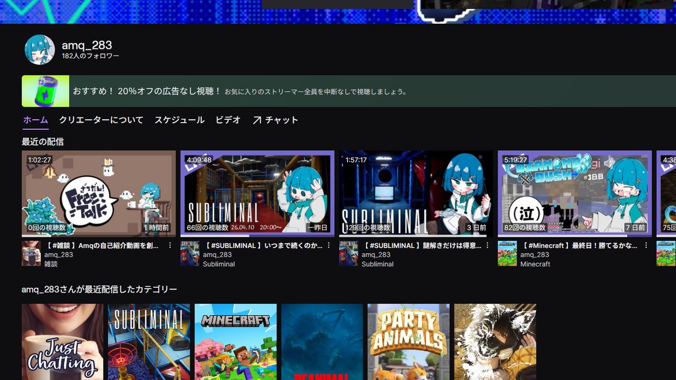The image size is (676, 380).
Task: Open options menu for Minecraft 最終日 video
Action: (x=647, y=245)
